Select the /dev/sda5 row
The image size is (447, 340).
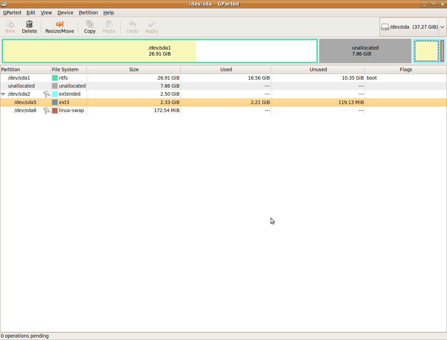click(223, 102)
